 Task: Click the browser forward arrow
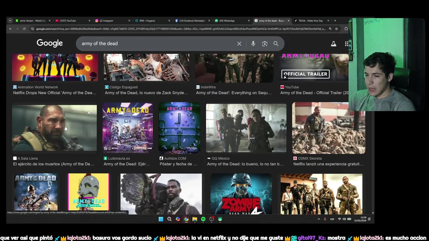(17, 29)
